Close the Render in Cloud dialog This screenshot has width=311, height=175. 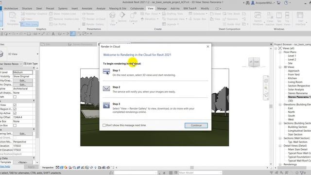(208, 47)
